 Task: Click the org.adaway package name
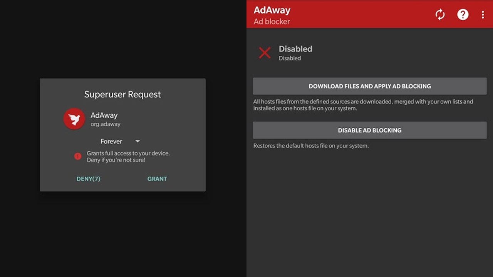coord(106,124)
